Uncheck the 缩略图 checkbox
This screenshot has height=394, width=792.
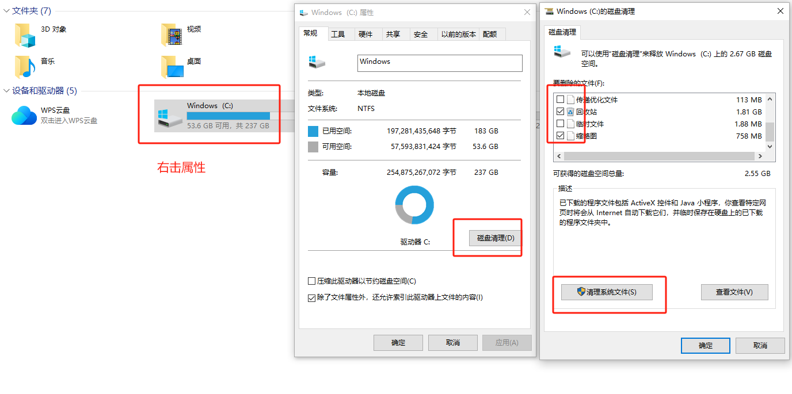(560, 136)
